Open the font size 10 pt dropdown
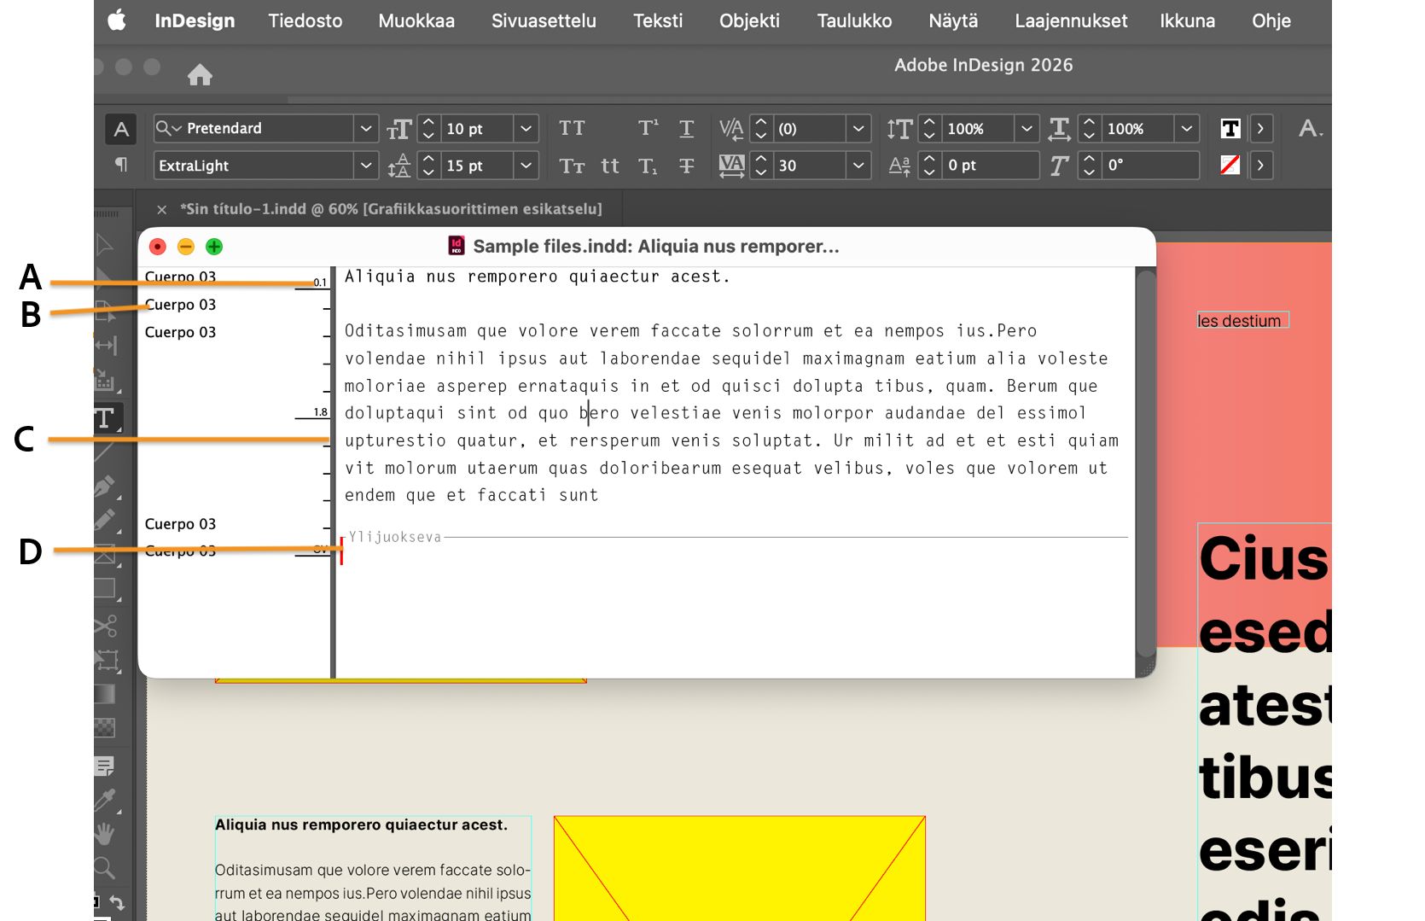This screenshot has width=1425, height=921. (x=526, y=128)
